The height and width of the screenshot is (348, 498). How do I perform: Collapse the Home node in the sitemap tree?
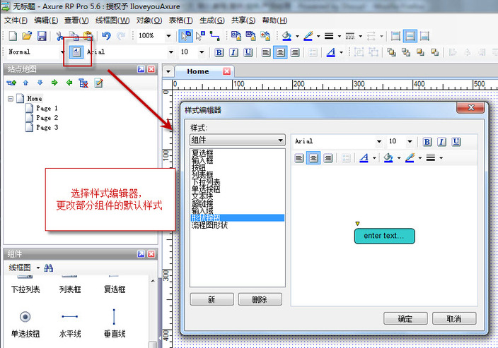11,100
